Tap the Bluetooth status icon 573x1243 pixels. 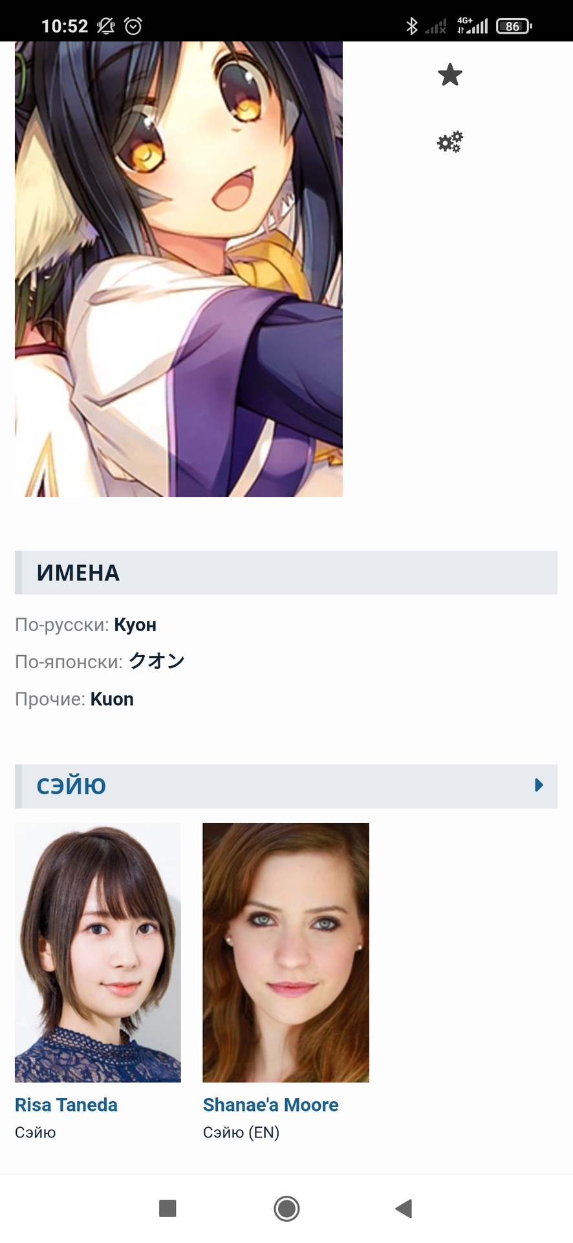[x=411, y=26]
